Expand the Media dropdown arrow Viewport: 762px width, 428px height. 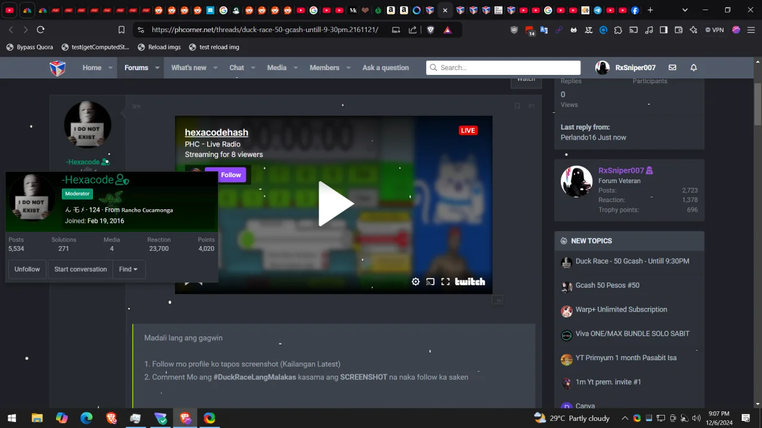pos(296,68)
